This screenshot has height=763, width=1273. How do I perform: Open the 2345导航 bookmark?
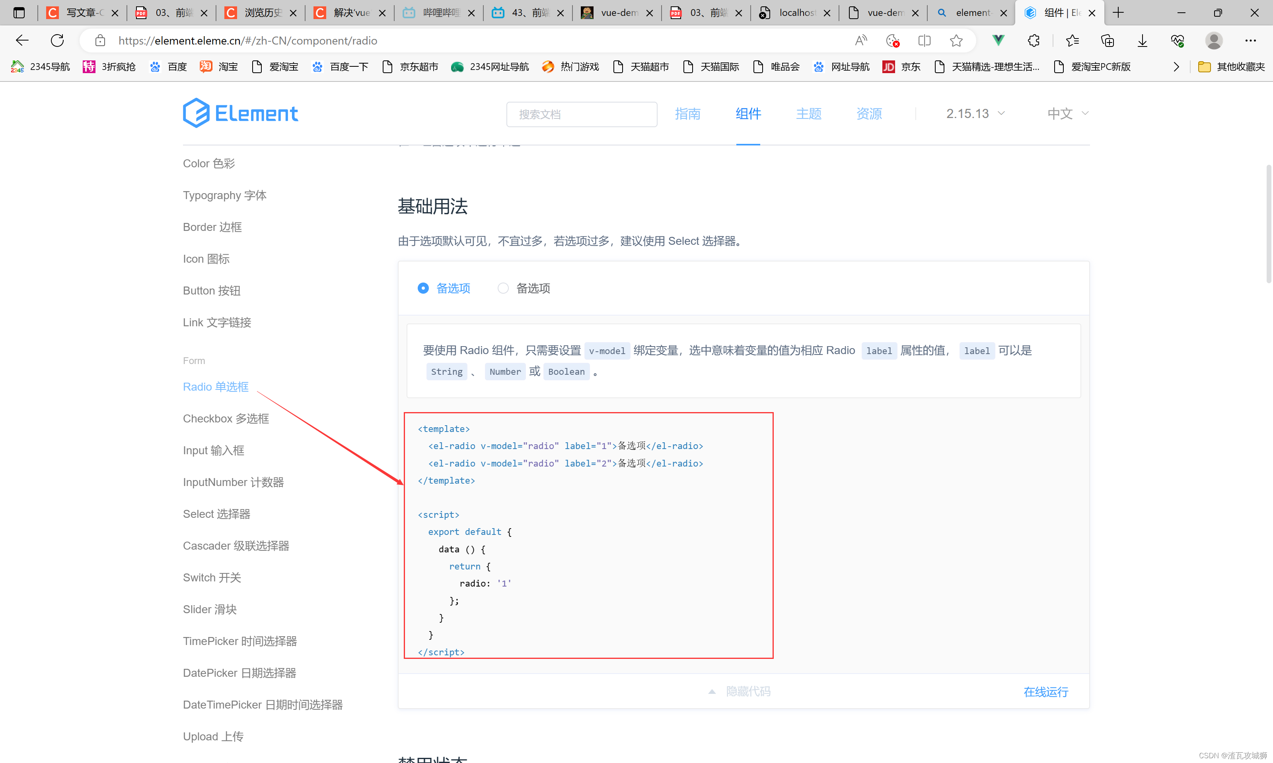click(40, 67)
